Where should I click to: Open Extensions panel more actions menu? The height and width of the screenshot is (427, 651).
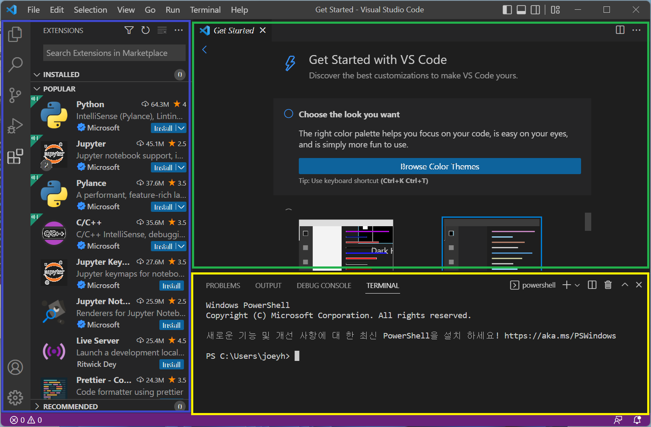click(178, 30)
